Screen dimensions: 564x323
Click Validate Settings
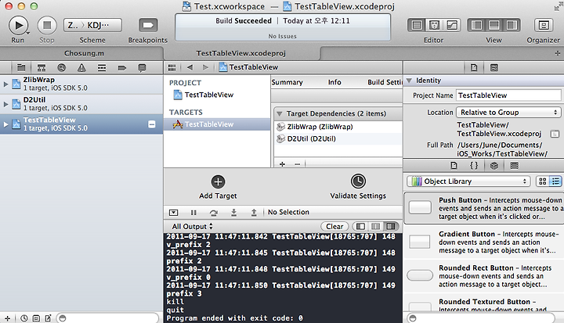click(x=358, y=187)
